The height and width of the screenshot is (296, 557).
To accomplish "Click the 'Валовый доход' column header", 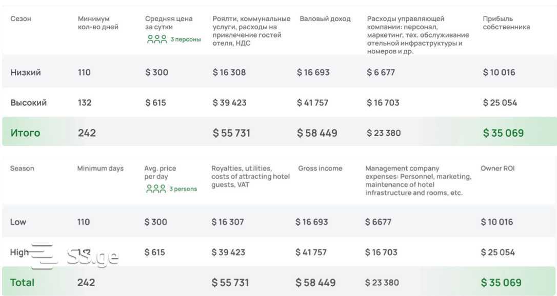I will pos(325,19).
